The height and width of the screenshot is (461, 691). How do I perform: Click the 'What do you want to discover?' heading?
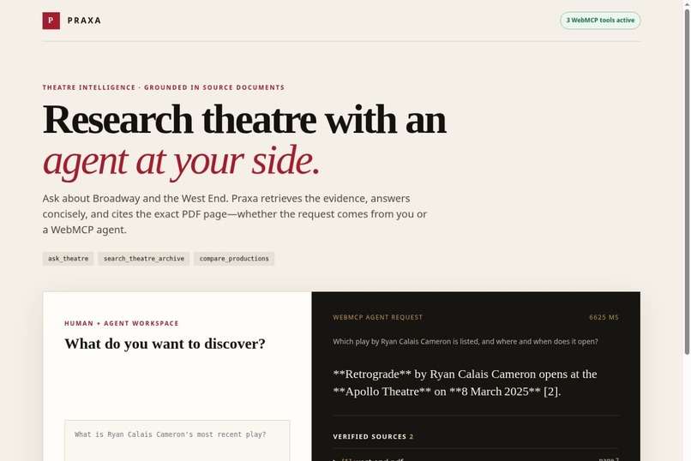tap(165, 344)
